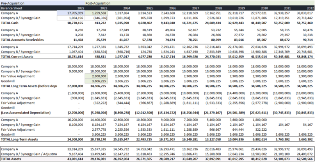Select the cell containing 33,914,209
Image resolution: width=315 pixels, height=162 pixels.
(x=75, y=149)
